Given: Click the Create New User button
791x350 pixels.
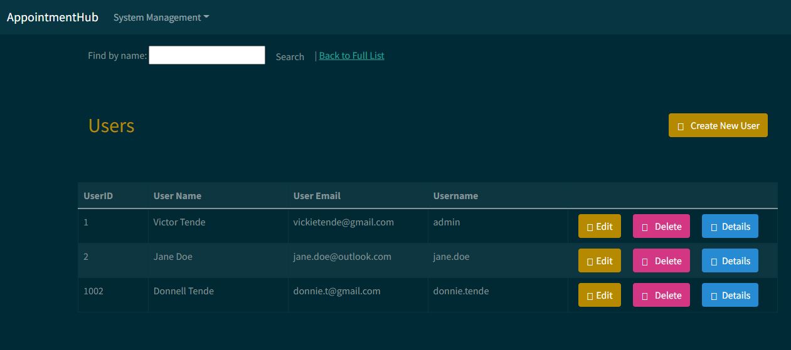Looking at the screenshot, I should [x=718, y=125].
